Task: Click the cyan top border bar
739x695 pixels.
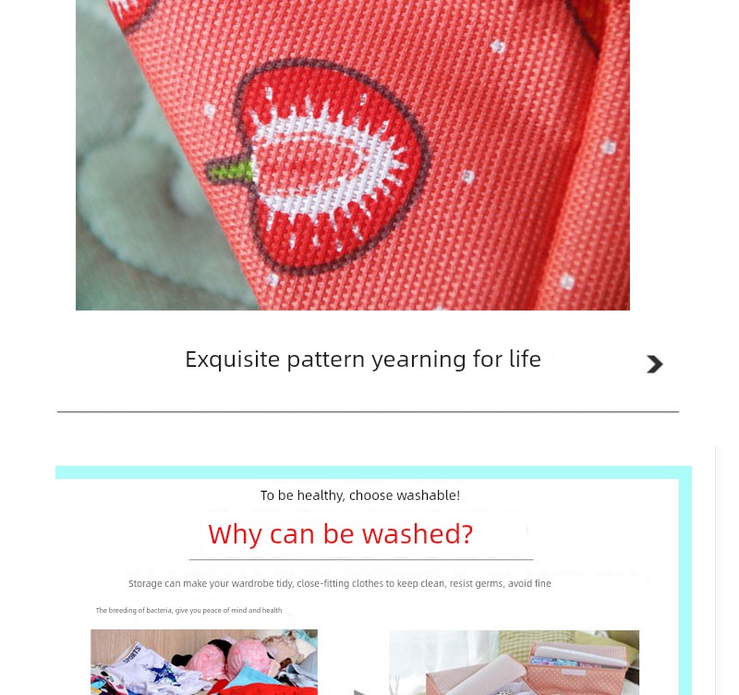Action: tap(373, 472)
